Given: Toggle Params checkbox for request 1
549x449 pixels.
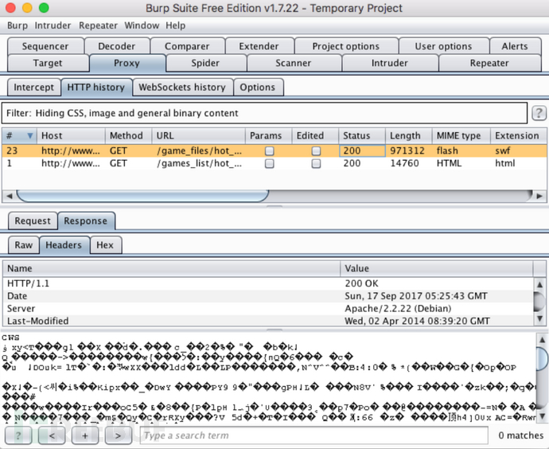Looking at the screenshot, I should (x=269, y=163).
